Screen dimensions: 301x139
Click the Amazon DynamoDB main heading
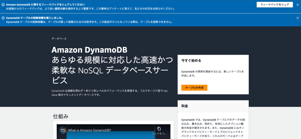89,50
